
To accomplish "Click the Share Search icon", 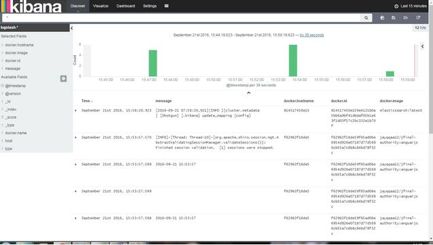I will (418, 18).
